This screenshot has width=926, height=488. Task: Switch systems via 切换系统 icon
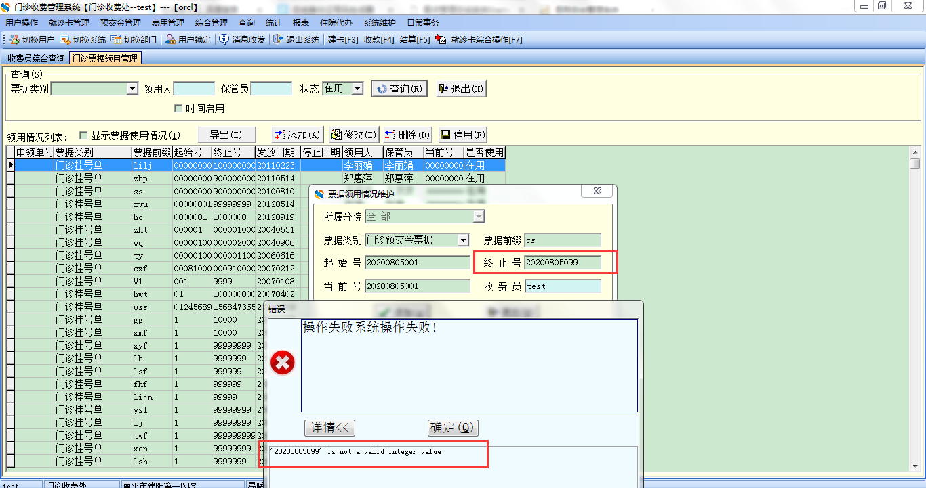coord(65,40)
